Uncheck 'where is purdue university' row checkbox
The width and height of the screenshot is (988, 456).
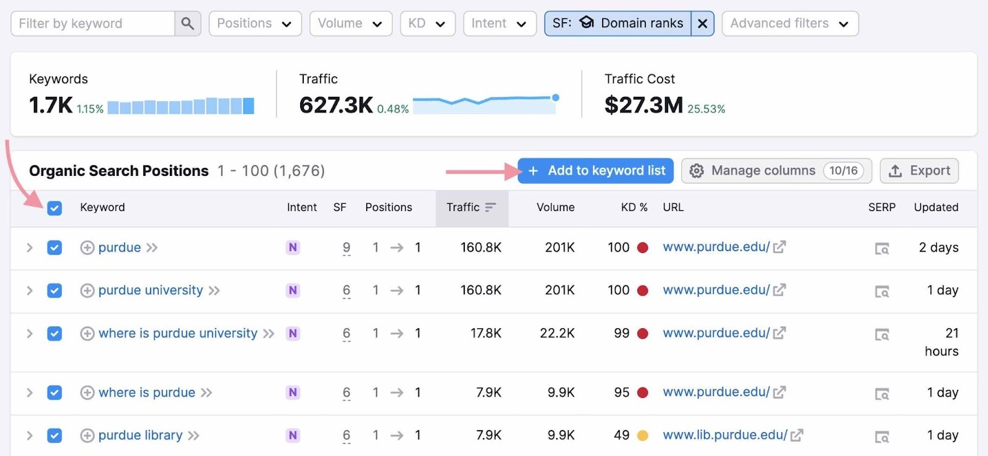tap(54, 334)
